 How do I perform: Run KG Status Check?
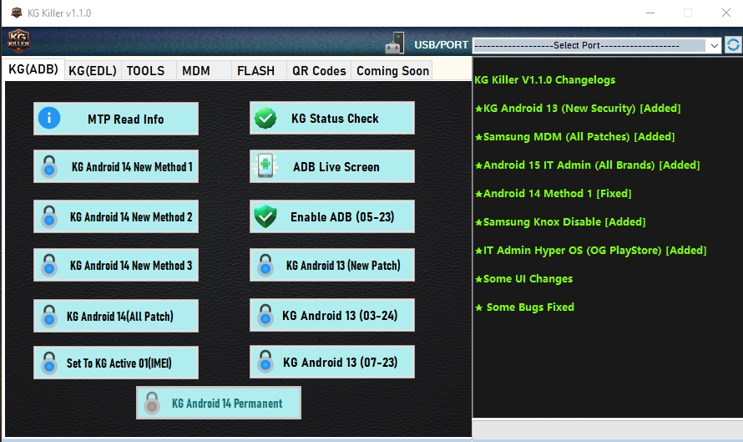[332, 118]
